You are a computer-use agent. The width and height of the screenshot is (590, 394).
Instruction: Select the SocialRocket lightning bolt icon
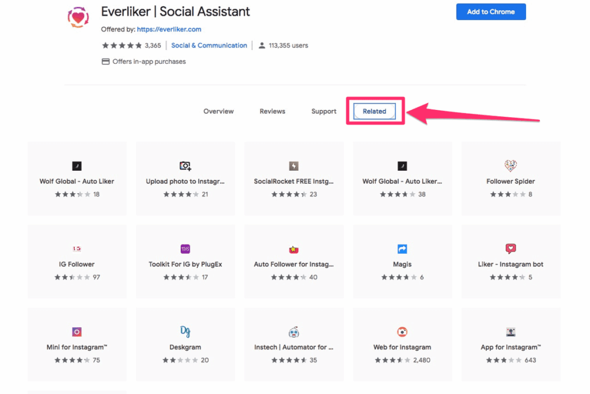pyautogui.click(x=294, y=166)
